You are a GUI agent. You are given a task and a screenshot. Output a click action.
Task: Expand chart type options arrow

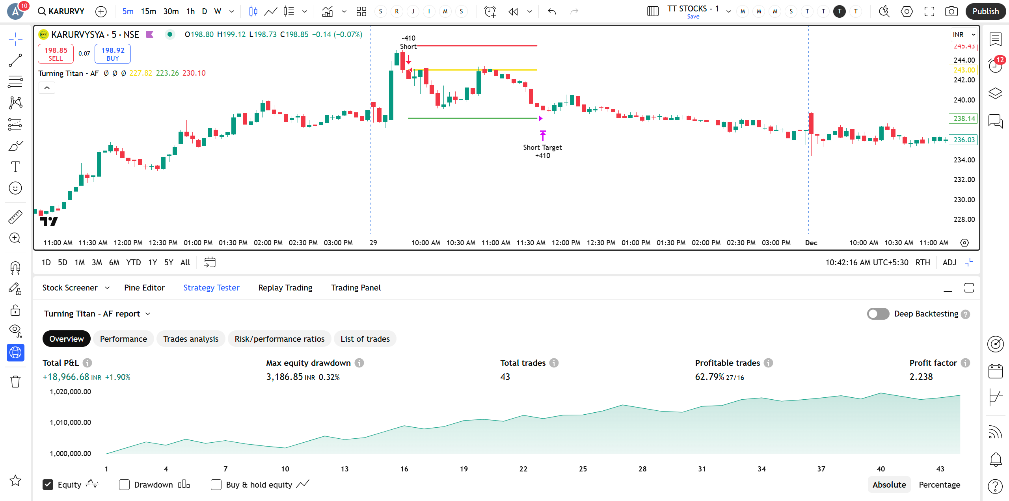(x=305, y=11)
